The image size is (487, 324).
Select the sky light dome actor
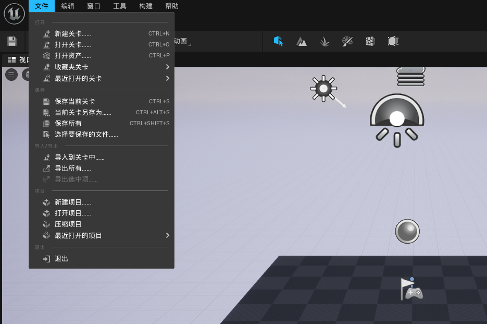(397, 120)
